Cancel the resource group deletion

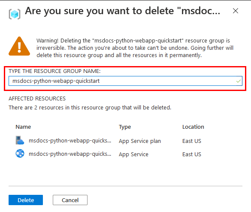point(70,200)
